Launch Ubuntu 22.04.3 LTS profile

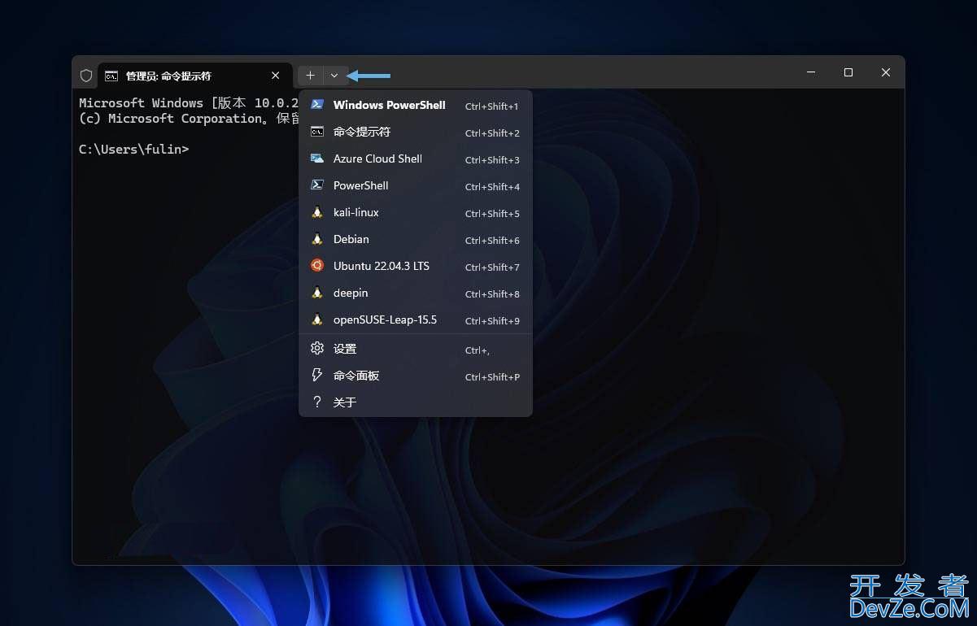click(416, 266)
